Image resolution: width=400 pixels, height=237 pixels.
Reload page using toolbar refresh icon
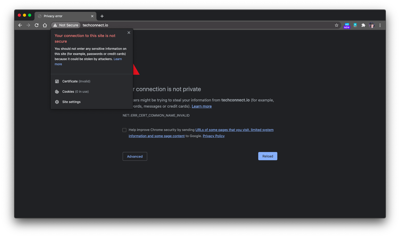(x=37, y=25)
